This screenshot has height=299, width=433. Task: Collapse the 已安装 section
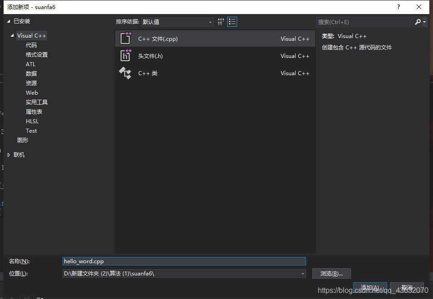click(x=9, y=21)
